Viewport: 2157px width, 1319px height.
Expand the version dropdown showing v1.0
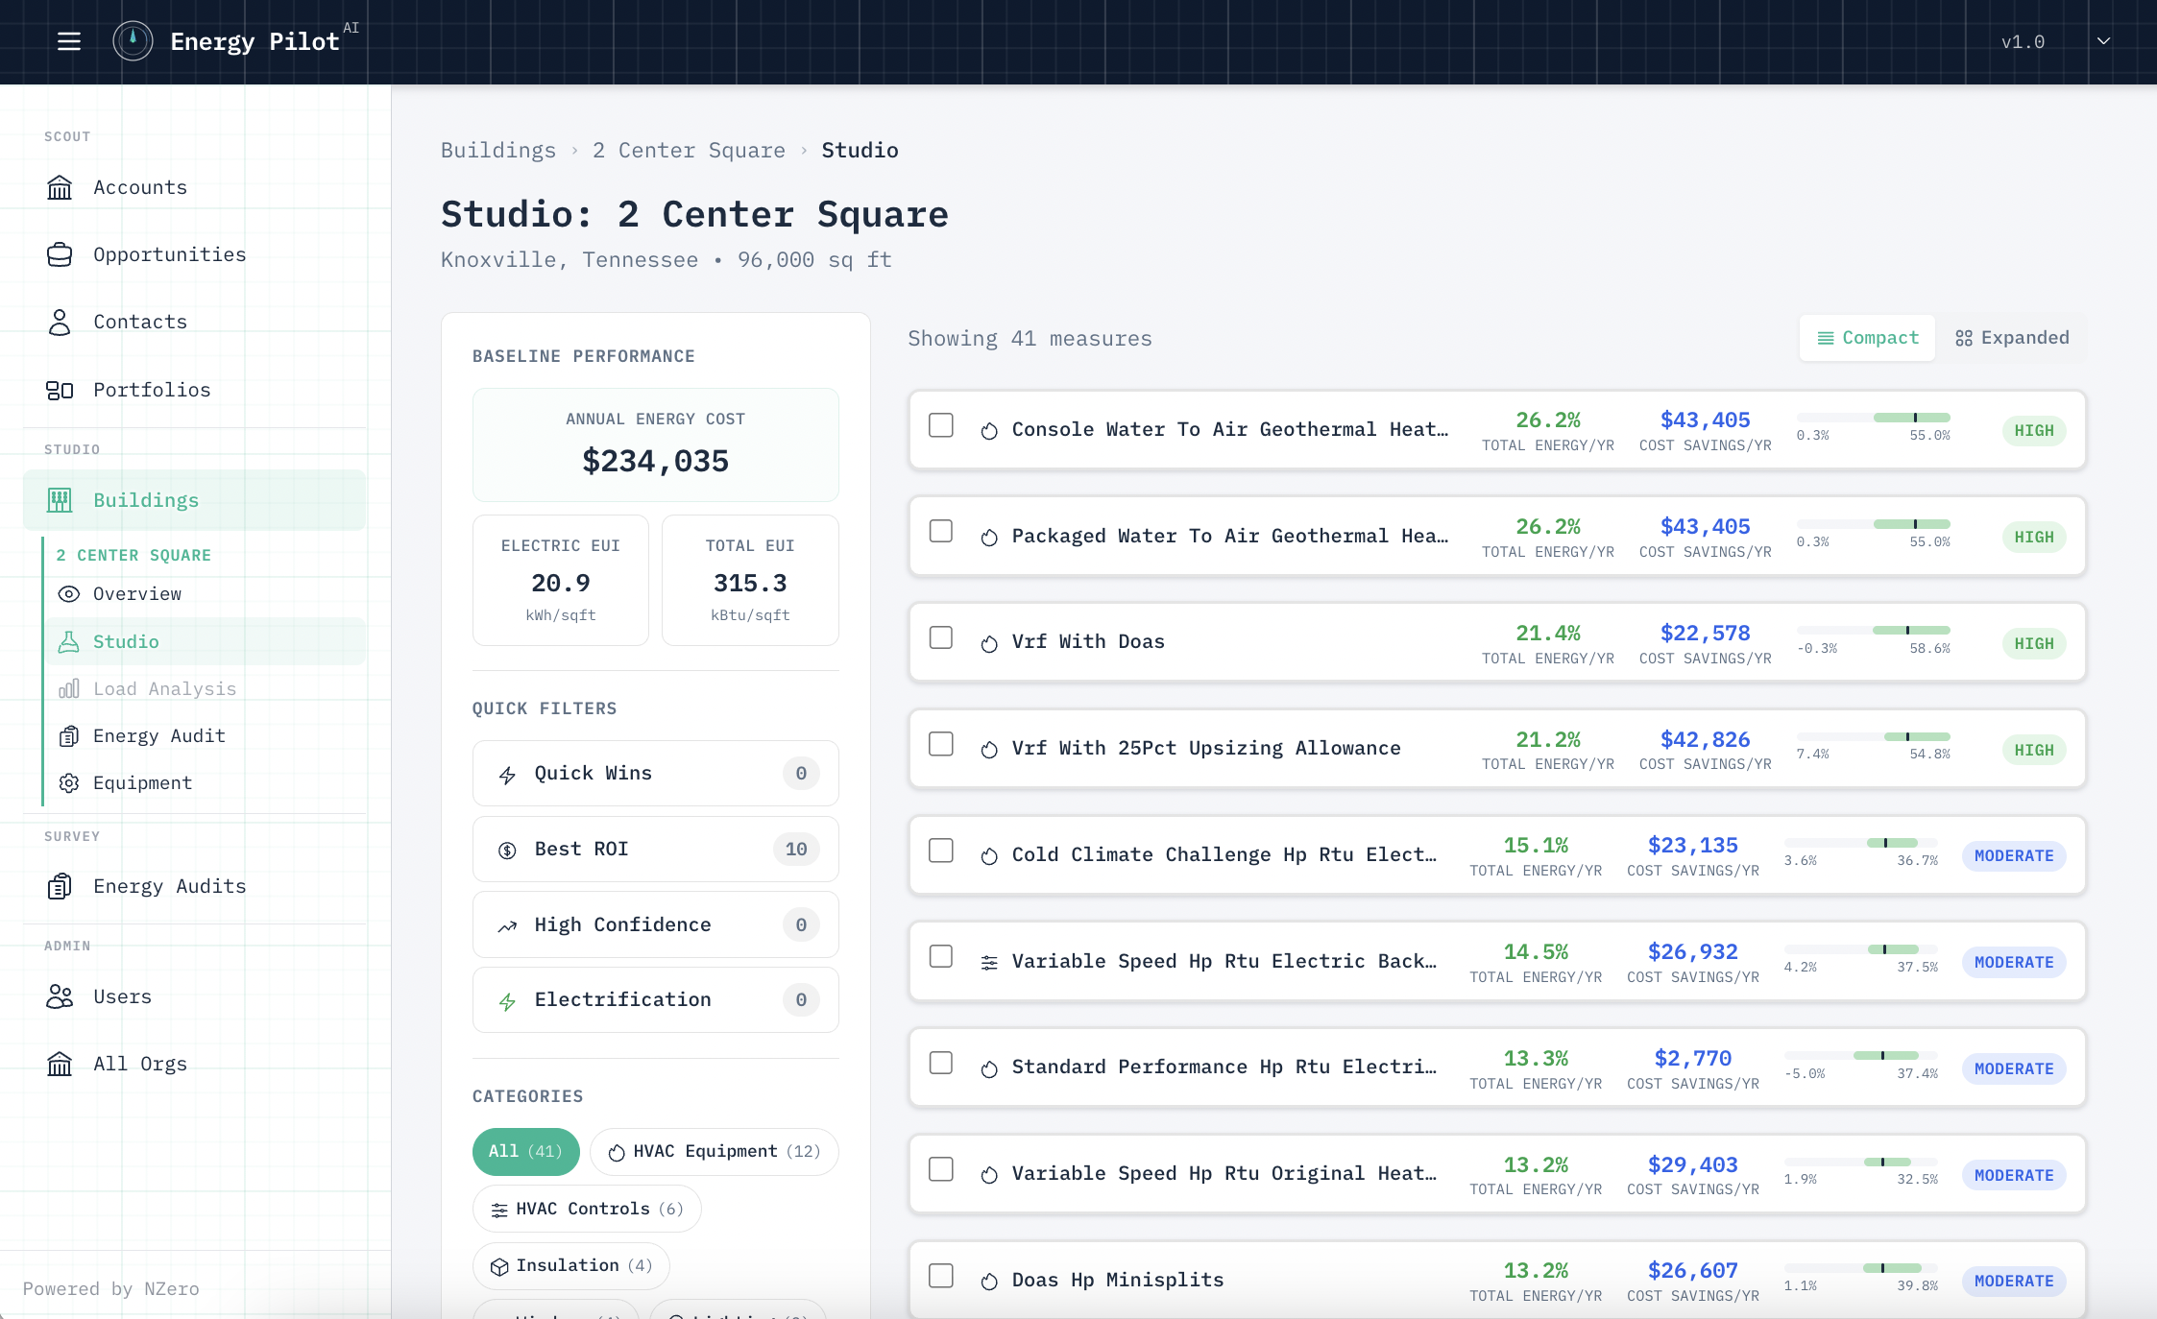tap(2102, 41)
